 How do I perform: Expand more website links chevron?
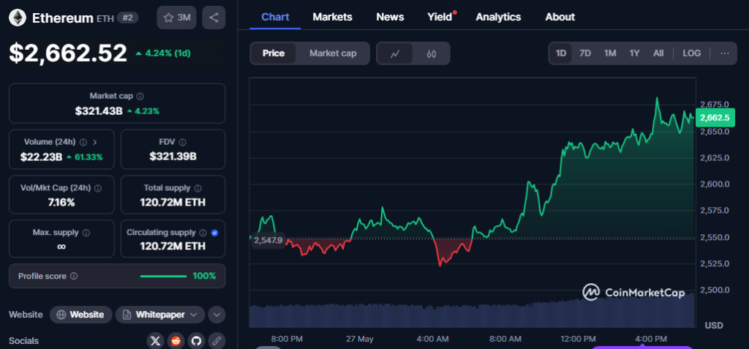click(217, 315)
